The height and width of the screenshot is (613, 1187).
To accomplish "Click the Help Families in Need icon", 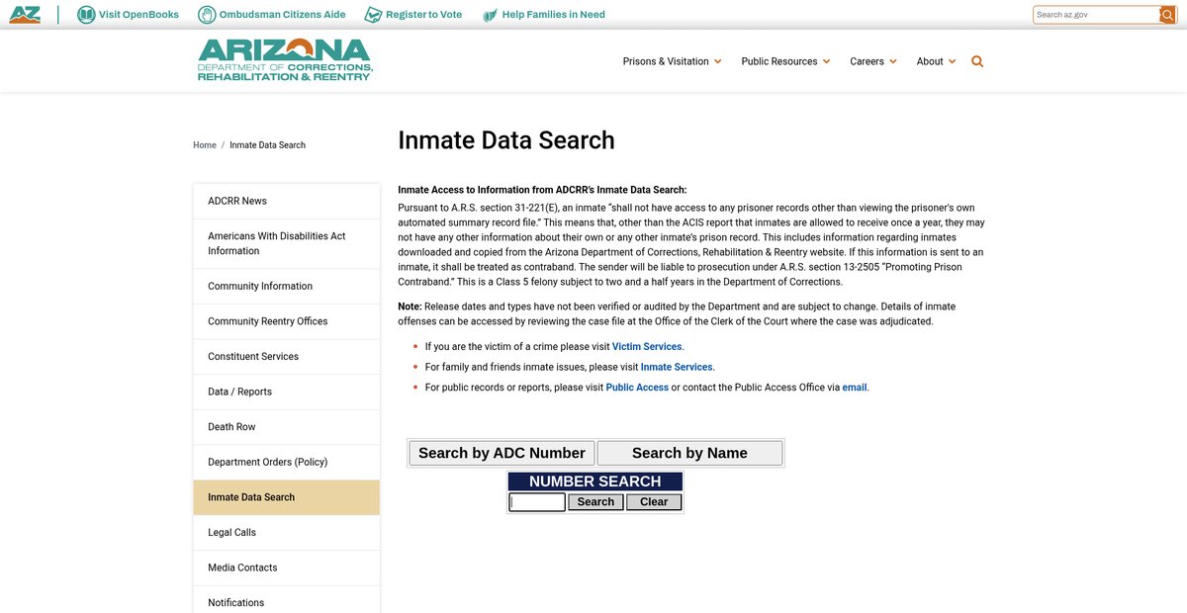I will point(490,15).
